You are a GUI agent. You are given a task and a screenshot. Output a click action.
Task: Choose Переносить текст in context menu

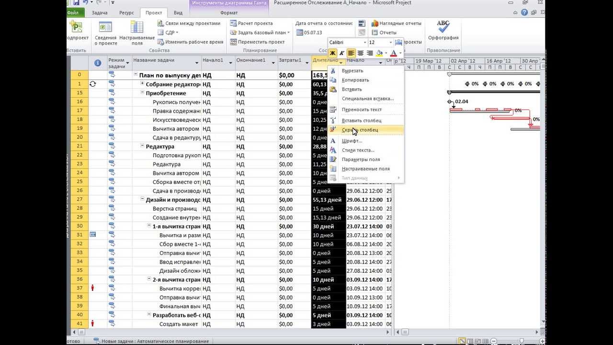coord(366,110)
